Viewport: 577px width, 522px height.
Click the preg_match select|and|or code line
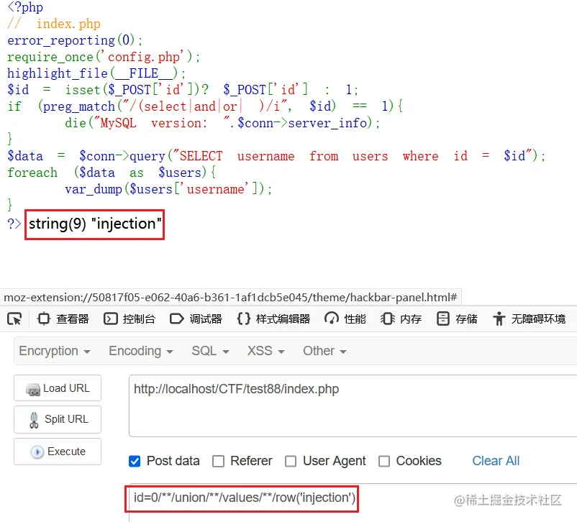point(205,106)
